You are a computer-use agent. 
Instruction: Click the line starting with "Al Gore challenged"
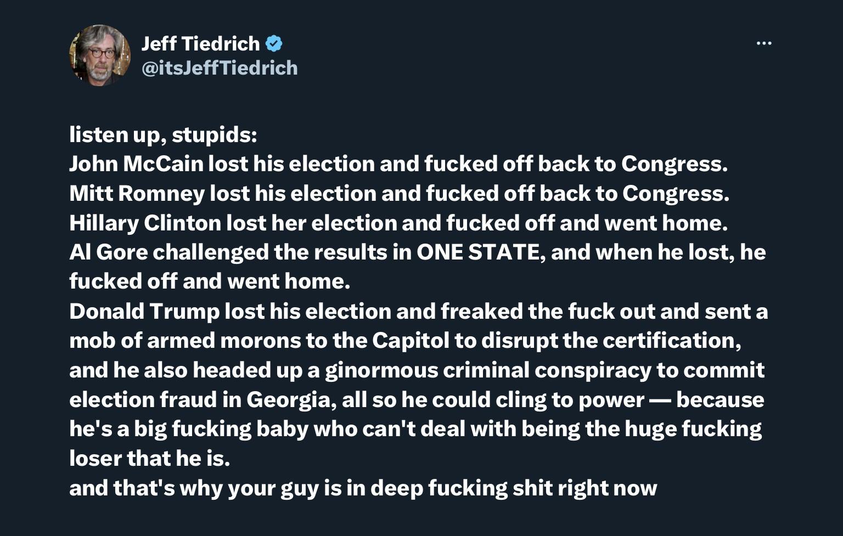417,252
